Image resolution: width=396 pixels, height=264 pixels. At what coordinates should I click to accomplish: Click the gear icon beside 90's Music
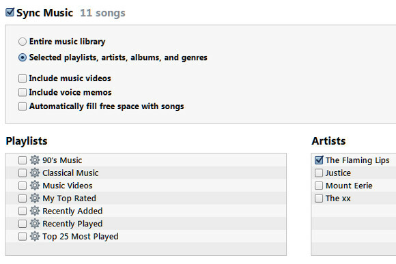pos(35,160)
